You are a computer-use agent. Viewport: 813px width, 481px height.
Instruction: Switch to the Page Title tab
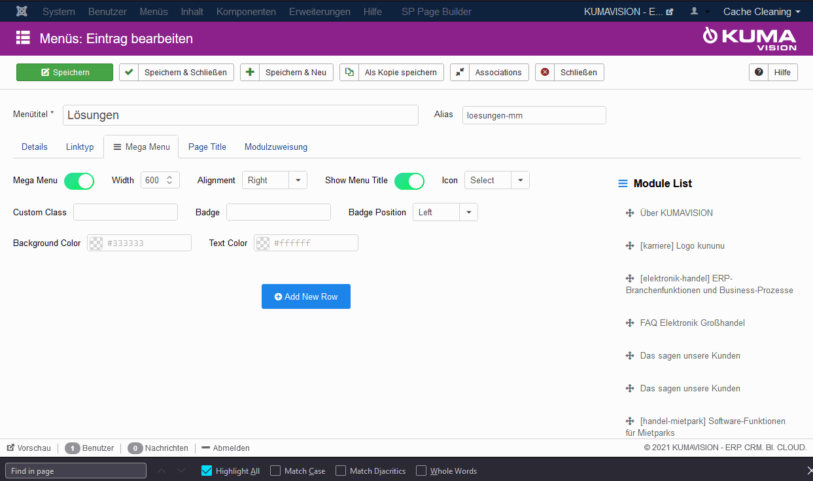pos(207,147)
